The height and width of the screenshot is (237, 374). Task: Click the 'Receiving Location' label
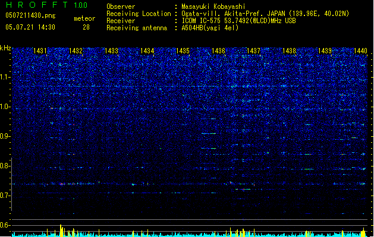139,14
